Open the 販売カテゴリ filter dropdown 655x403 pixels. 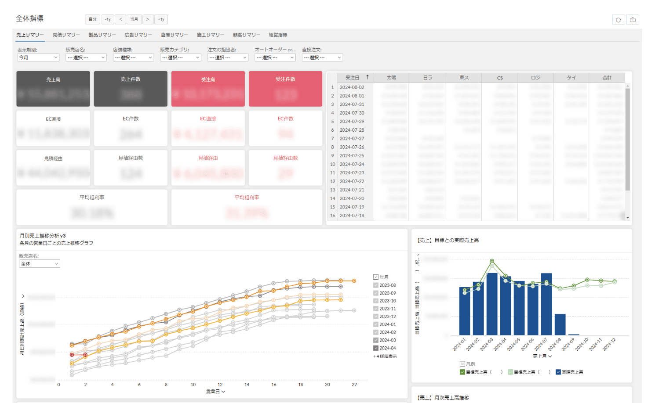180,58
